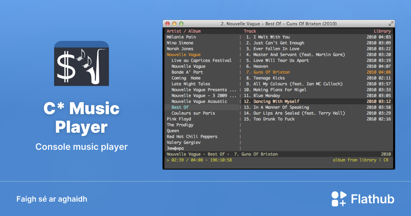Image resolution: width=411 pixels, height=216 pixels.
Task: Click the Flathub logo icon
Action: click(x=339, y=199)
